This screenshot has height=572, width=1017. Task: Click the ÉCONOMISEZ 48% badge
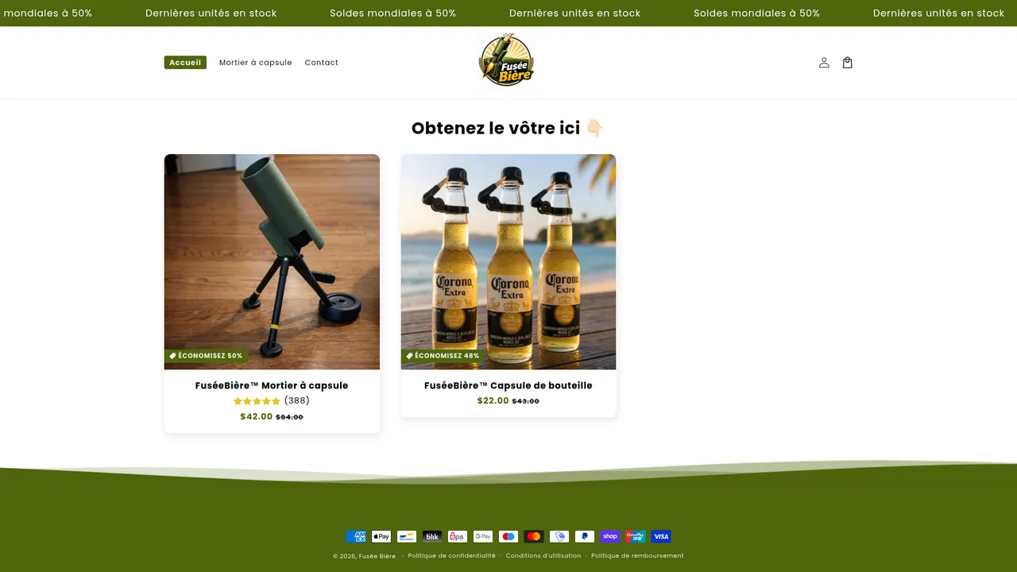pyautogui.click(x=443, y=356)
